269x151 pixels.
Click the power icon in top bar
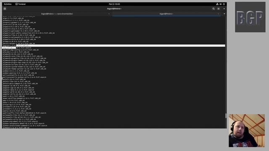tap(224, 4)
